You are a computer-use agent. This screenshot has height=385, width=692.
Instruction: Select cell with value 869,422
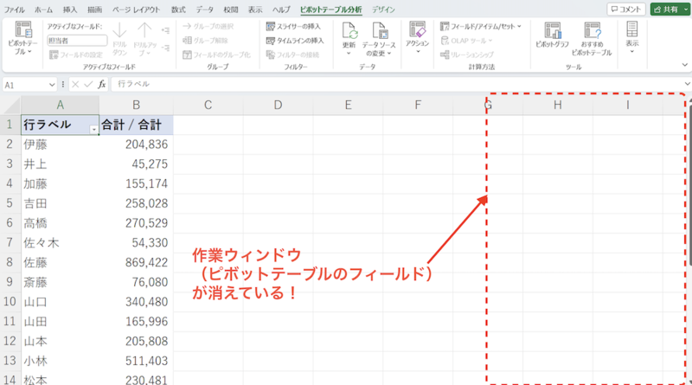(x=136, y=262)
